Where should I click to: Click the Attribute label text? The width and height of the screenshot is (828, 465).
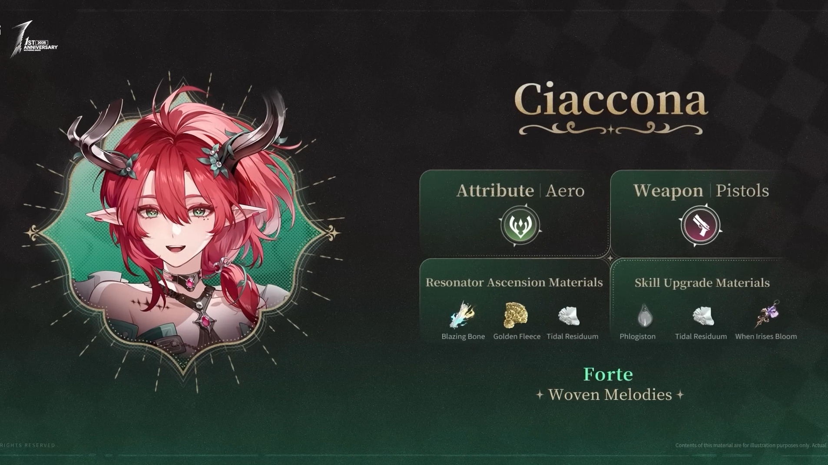(495, 191)
